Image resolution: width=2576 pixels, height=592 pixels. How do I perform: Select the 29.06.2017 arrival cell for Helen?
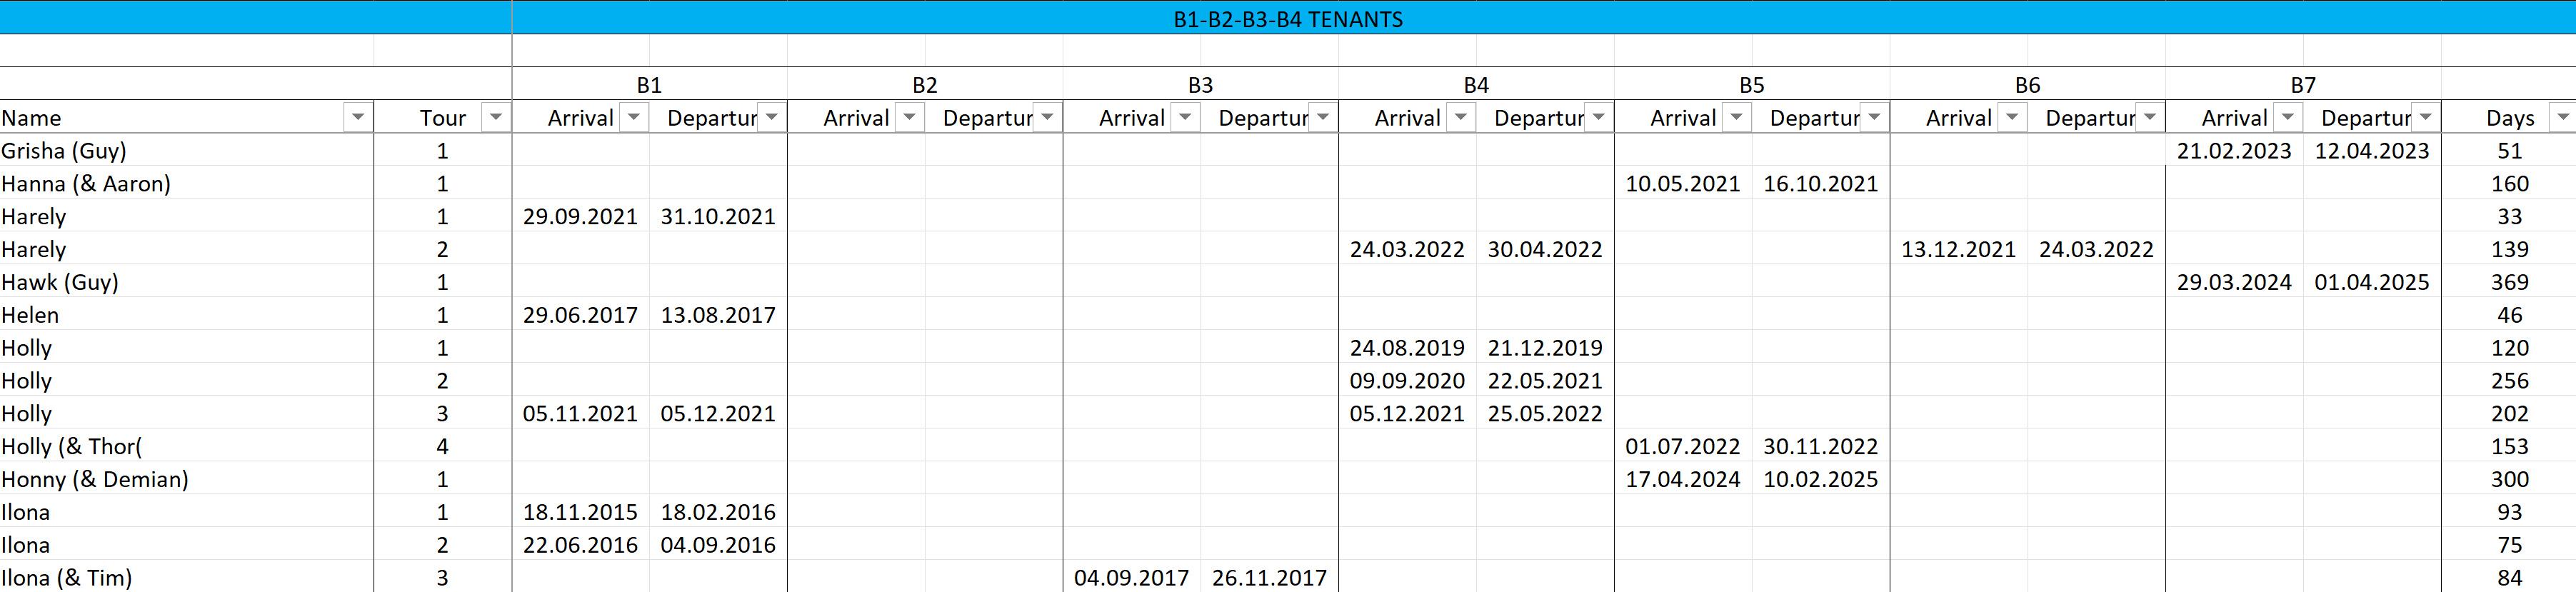(x=580, y=316)
